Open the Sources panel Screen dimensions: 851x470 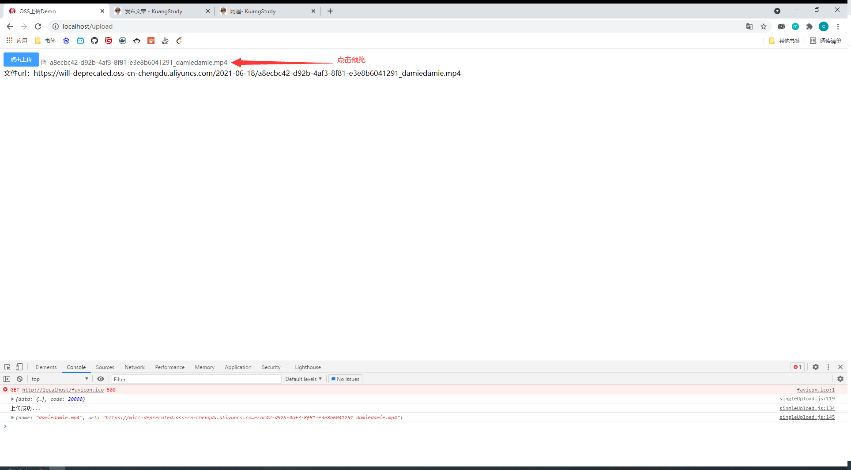105,367
